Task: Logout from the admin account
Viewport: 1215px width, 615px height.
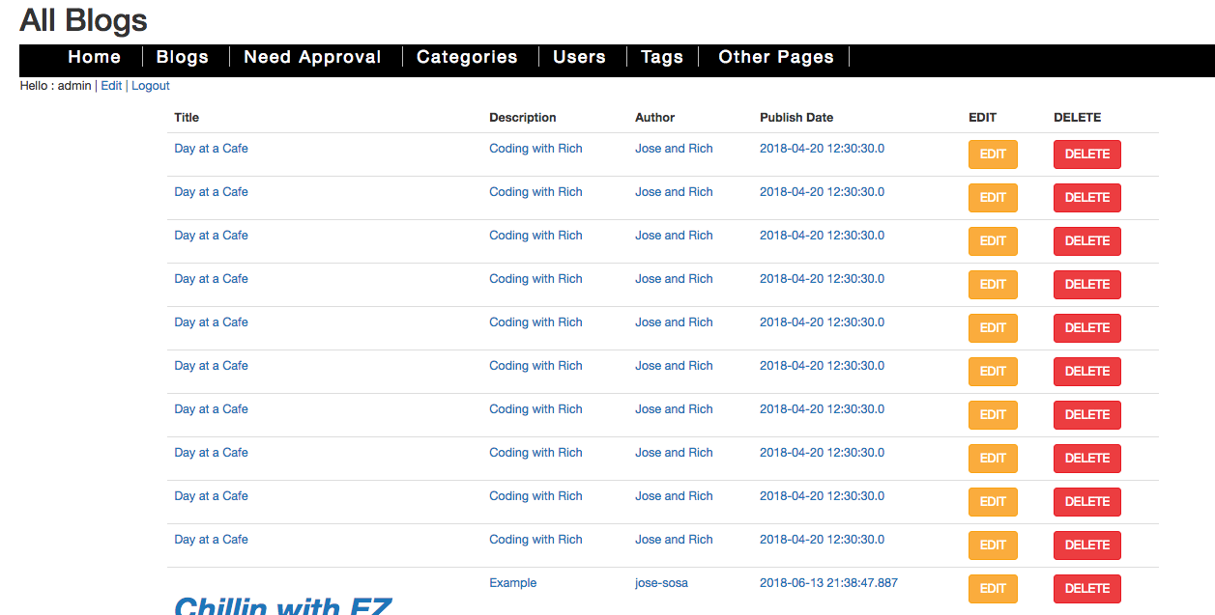Action: (150, 85)
